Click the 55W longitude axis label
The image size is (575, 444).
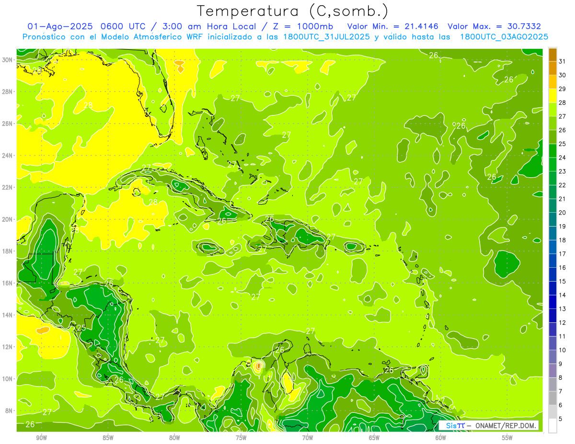[507, 438]
